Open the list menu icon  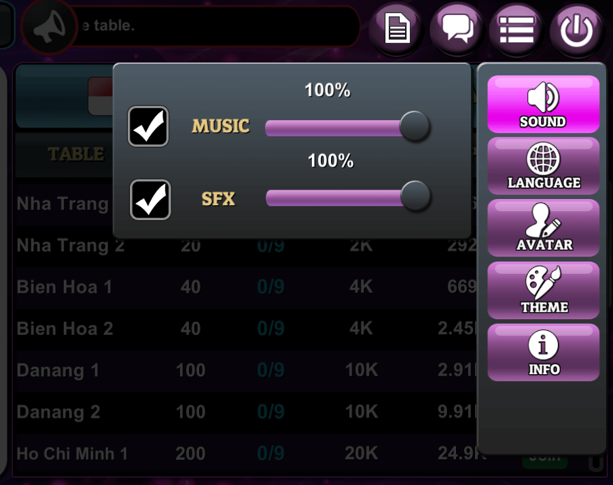point(516,29)
